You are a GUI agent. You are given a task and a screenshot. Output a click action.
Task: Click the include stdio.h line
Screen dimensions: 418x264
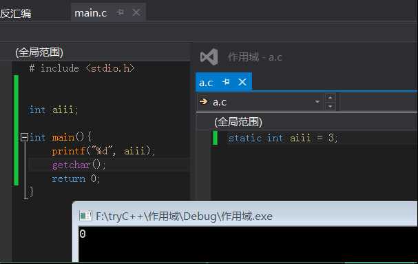tap(82, 68)
